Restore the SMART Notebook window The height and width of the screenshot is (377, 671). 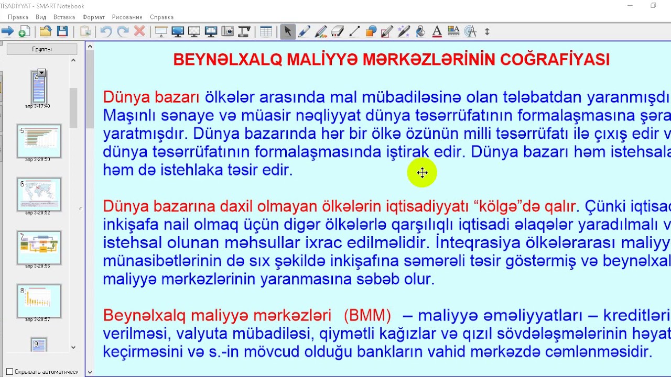pyautogui.click(x=653, y=6)
